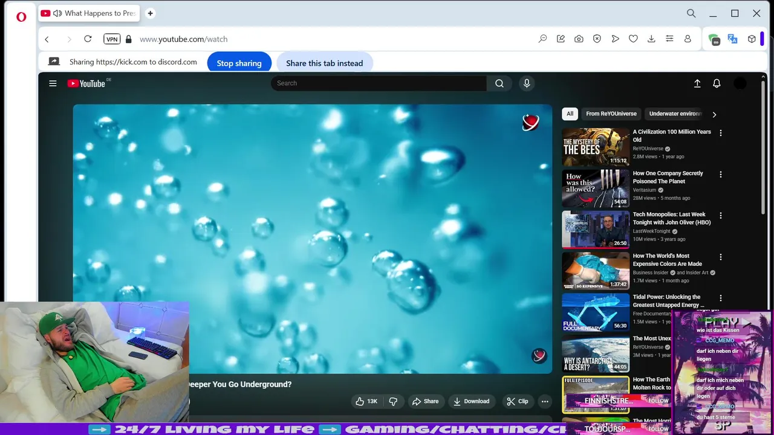Viewport: 774px width, 435px height.
Task: Open the translate extension icon
Action: pyautogui.click(x=732, y=39)
